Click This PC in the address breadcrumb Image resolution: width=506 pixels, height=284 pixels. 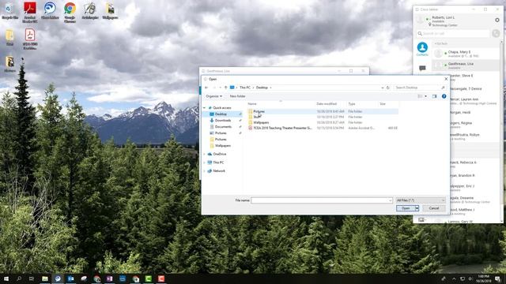click(x=245, y=88)
